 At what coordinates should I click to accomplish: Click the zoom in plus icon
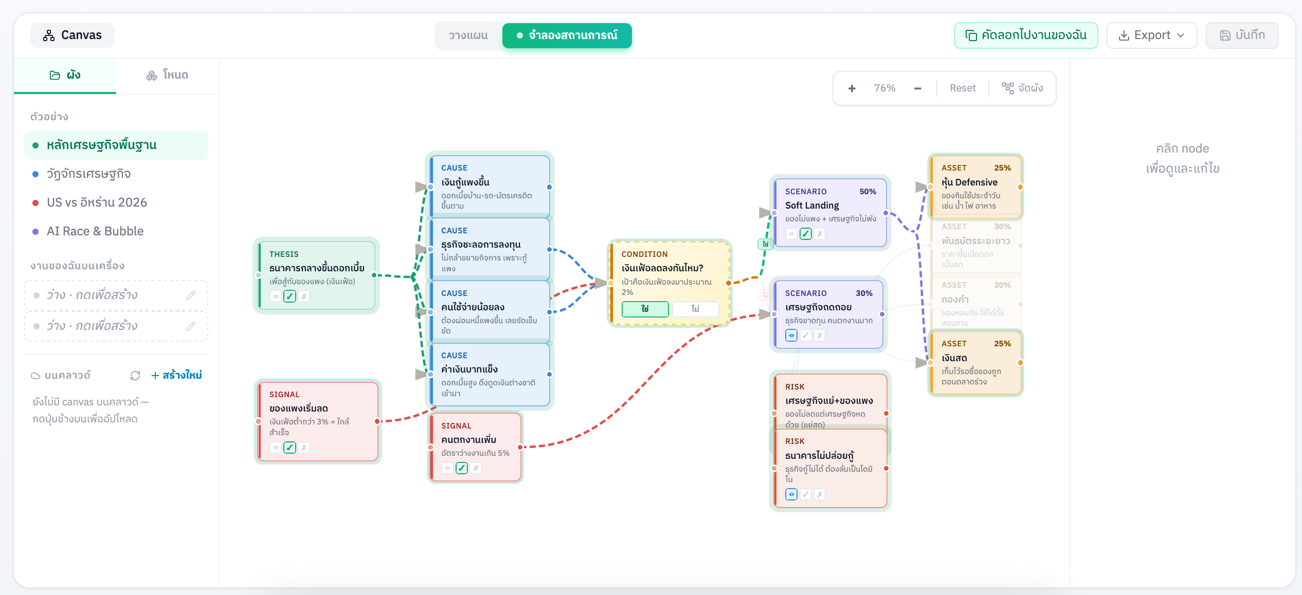click(x=852, y=88)
